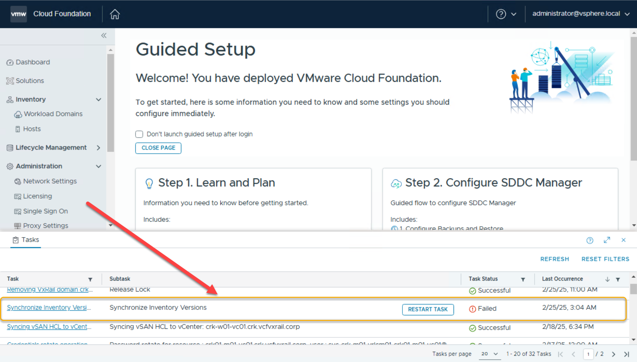Viewport: 637px width, 362px height.
Task: Sort by Last Occurrence arrow
Action: [607, 279]
